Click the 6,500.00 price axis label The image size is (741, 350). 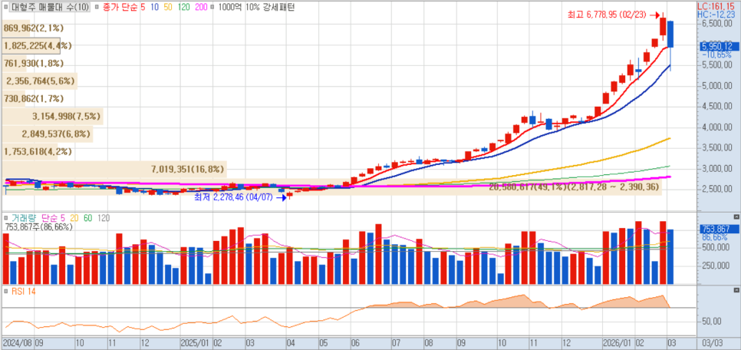click(716, 23)
